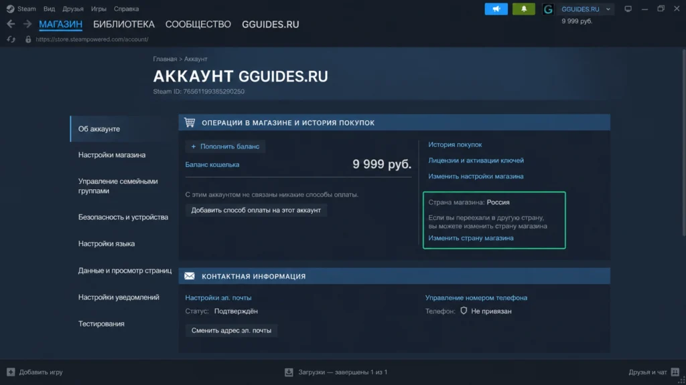Image resolution: width=686 pixels, height=385 pixels.
Task: Click the Главная breadcrumb link
Action: 165,59
